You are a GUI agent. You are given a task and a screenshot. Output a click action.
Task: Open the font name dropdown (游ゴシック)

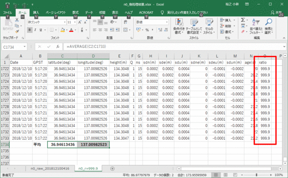coord(65,22)
